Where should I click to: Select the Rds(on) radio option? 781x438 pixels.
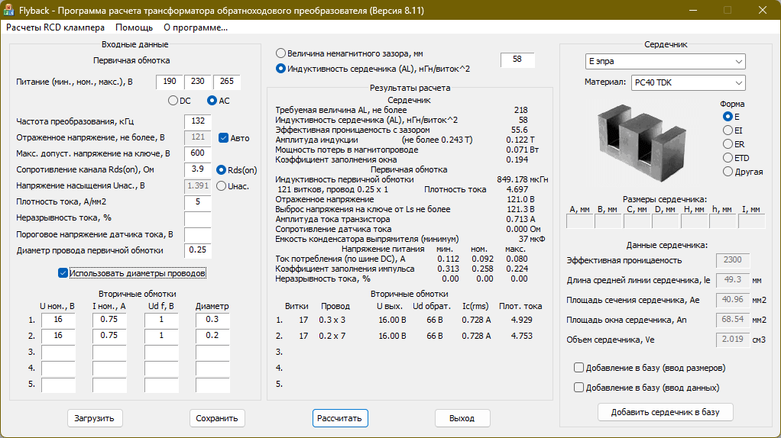coord(221,170)
